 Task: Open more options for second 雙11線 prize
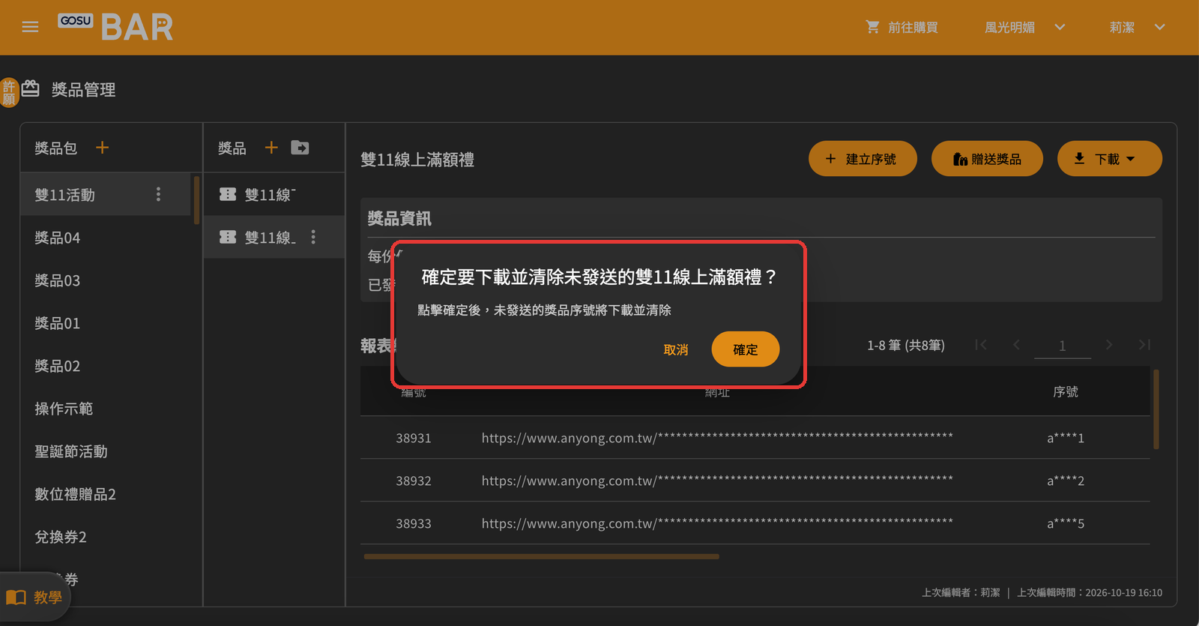coord(313,237)
